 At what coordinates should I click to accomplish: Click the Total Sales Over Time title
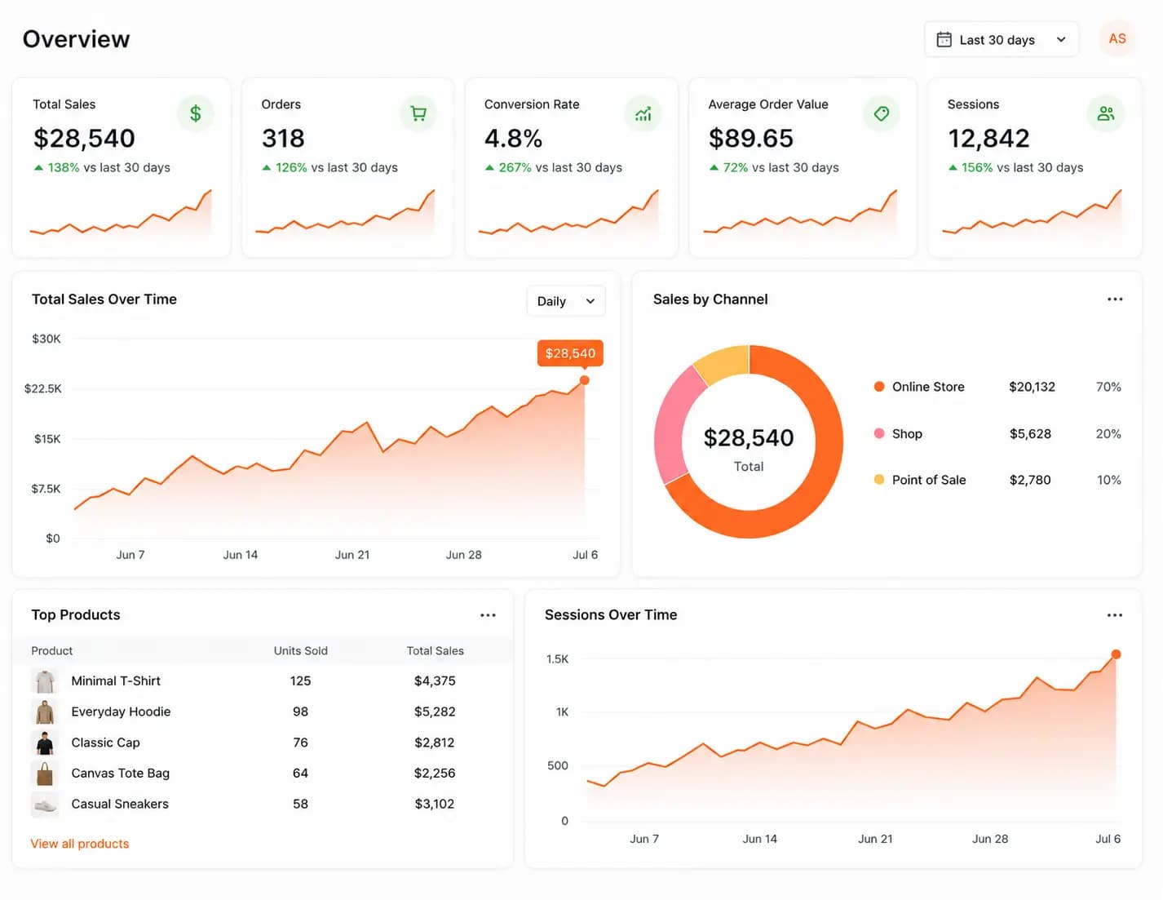[104, 299]
